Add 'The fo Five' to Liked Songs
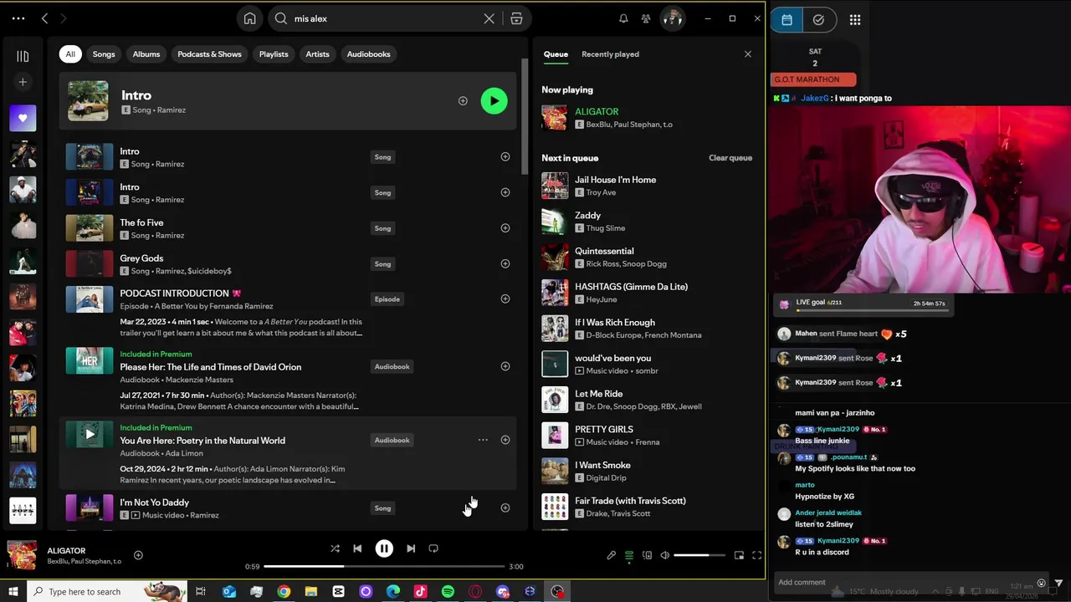The width and height of the screenshot is (1071, 602). pyautogui.click(x=505, y=228)
